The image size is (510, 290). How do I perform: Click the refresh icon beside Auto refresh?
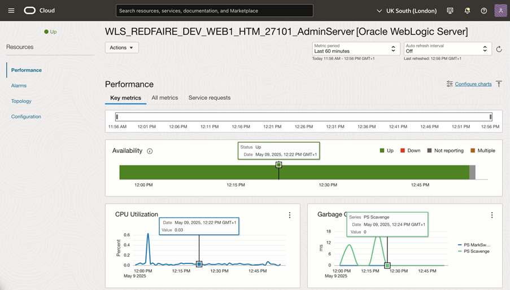(499, 50)
